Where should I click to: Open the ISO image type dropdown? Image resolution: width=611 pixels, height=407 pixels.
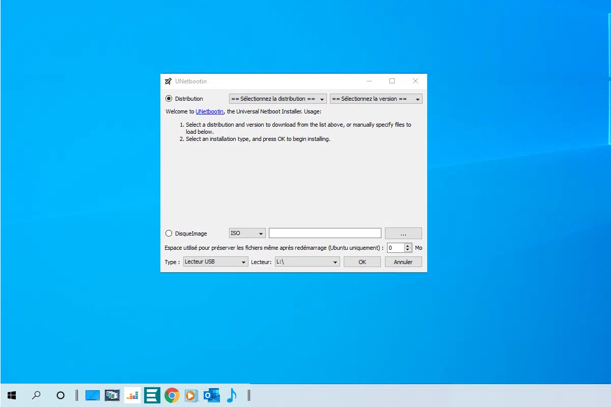point(247,233)
